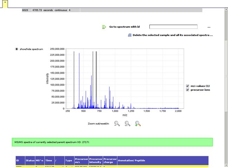Viewport: 228px width, 167px height.
Task: Click the seconds cell in gray row
Action: click(48, 10)
